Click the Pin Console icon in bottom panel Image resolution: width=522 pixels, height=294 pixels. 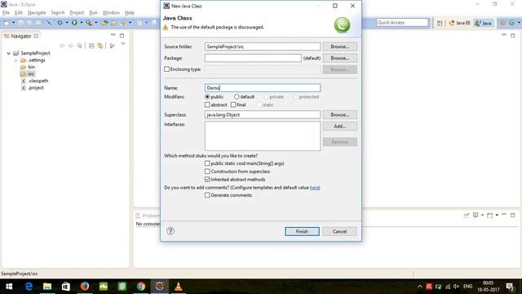[x=467, y=216]
